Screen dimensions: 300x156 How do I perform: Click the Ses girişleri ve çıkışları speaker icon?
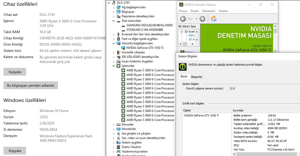(119, 133)
